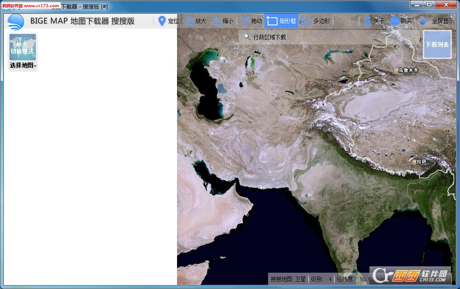Image resolution: width=460 pixels, height=289 pixels.
Task: Select the 矩形框 rectangle selection tool
Action: pyautogui.click(x=281, y=21)
